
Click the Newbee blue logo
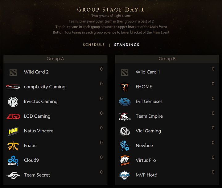(x=125, y=146)
